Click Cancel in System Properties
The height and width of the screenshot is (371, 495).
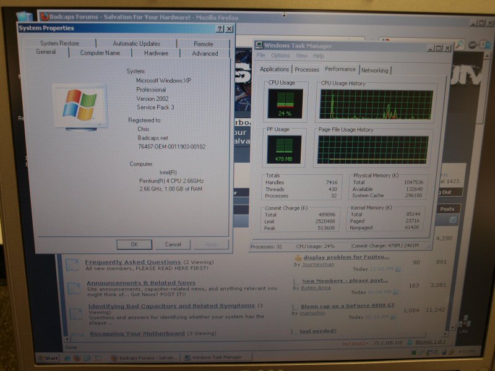pyautogui.click(x=173, y=244)
